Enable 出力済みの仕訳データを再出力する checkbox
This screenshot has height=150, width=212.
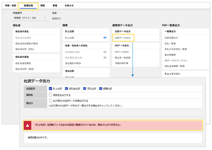tap(50, 101)
